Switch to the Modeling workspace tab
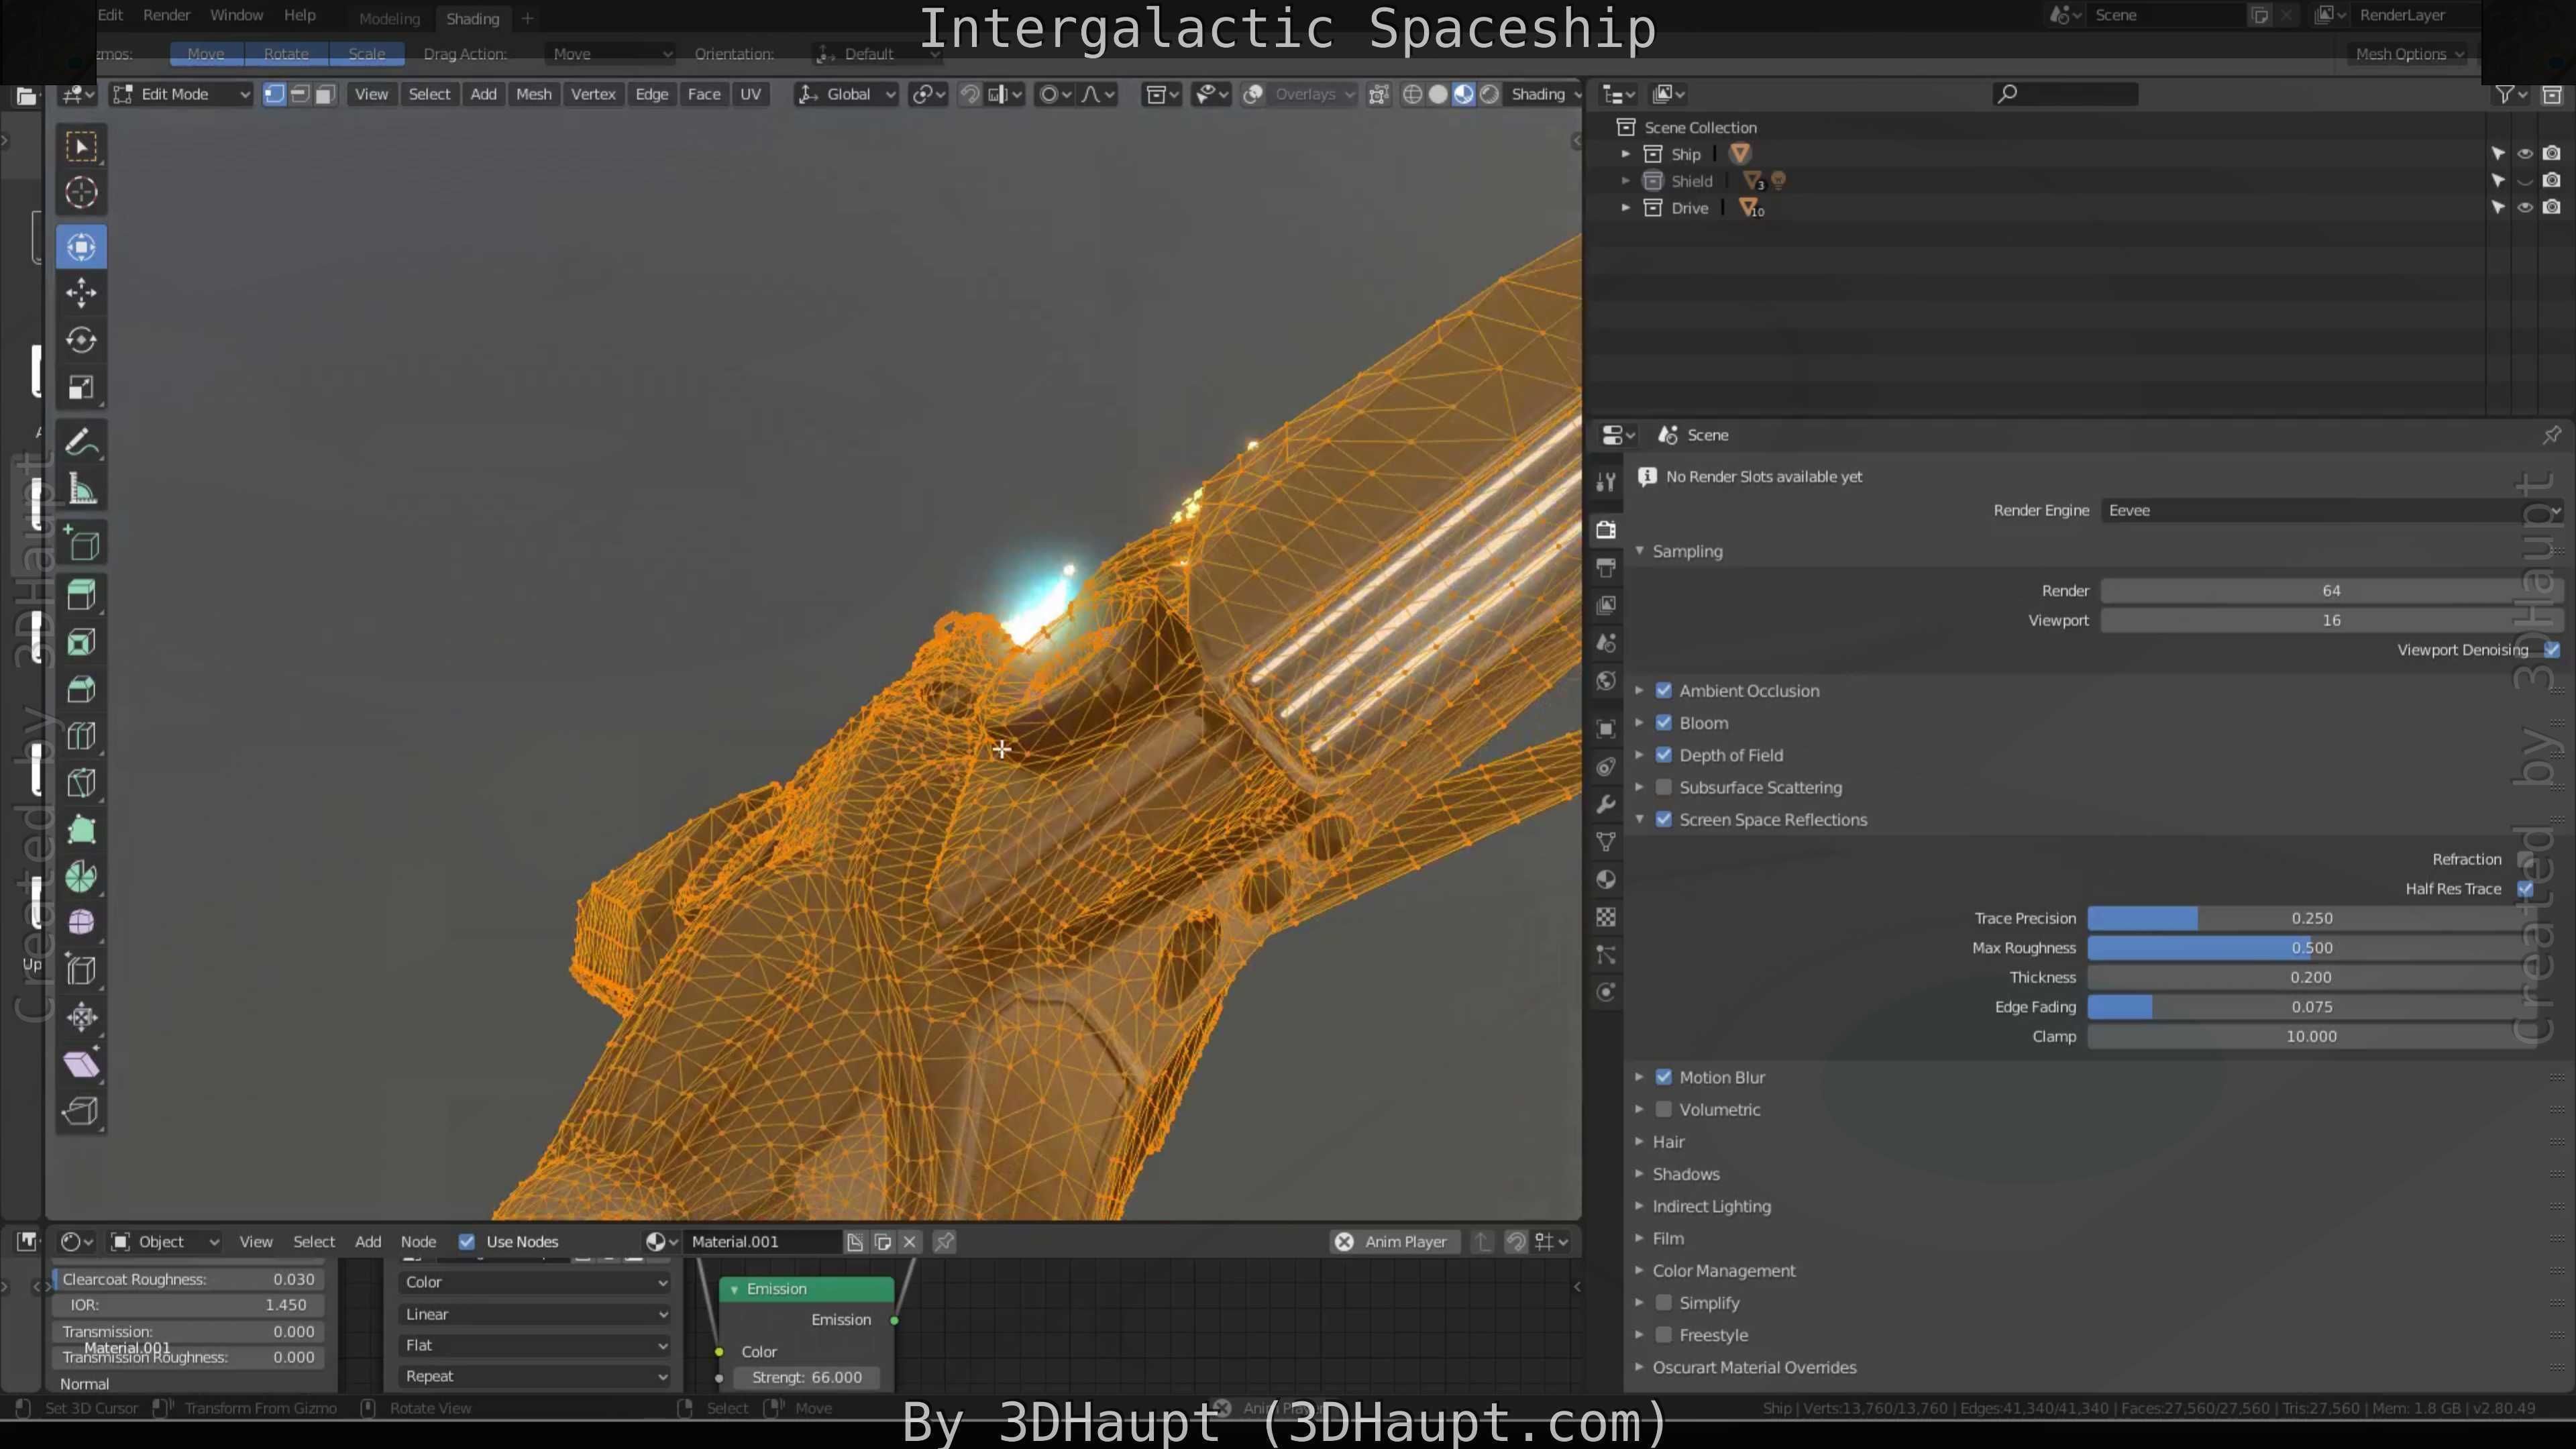The image size is (2576, 1449). pyautogui.click(x=389, y=18)
